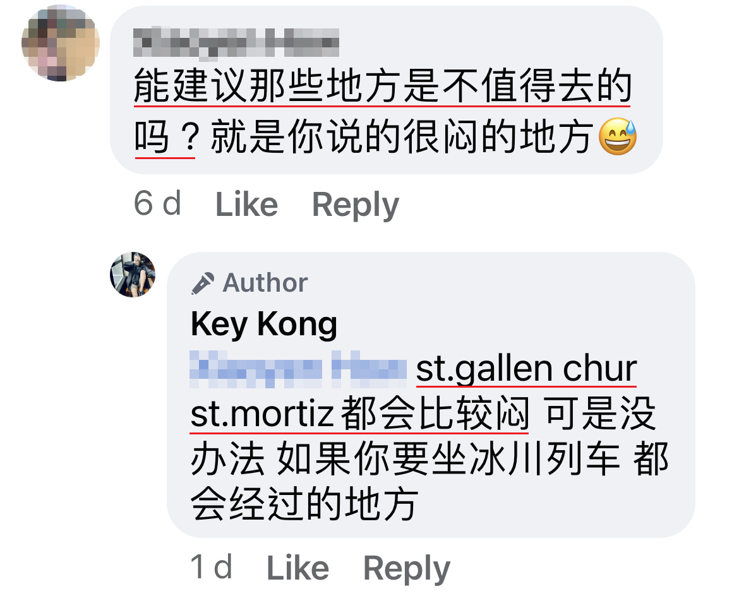739x596 pixels.
Task: Like Key Kong's reply posted 1 d ago
Action: tap(298, 568)
